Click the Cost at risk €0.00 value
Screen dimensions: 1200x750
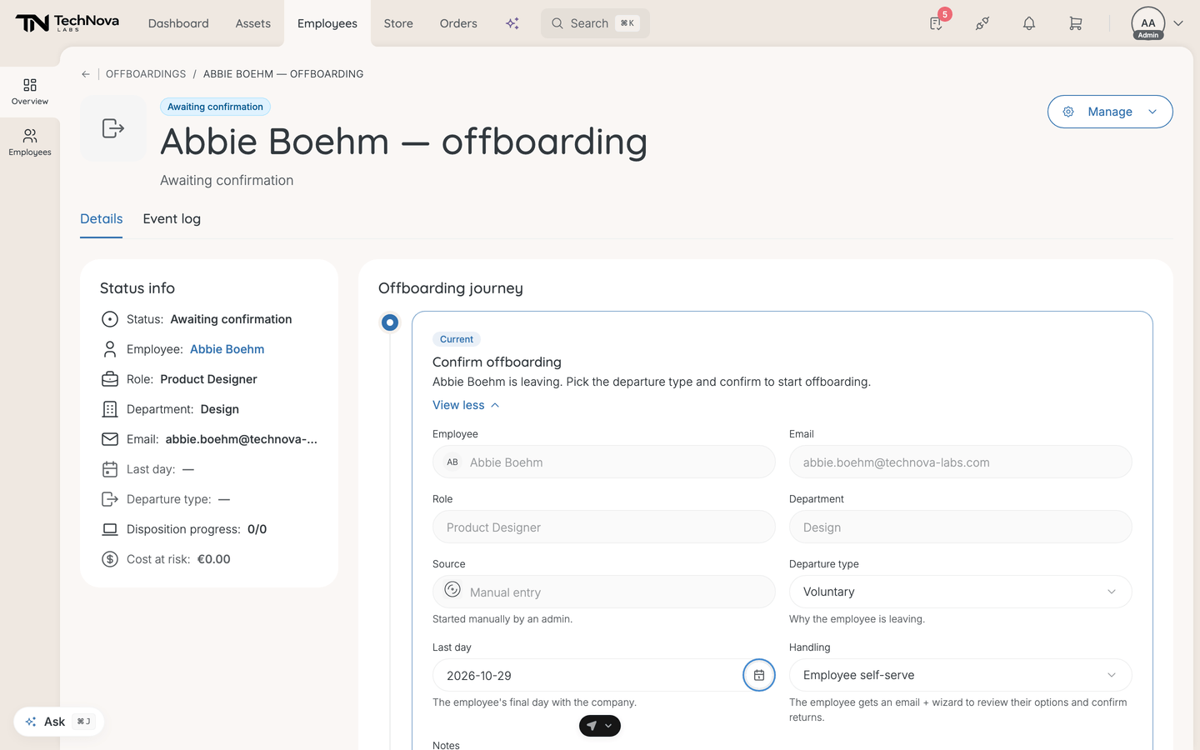pyautogui.click(x=214, y=559)
